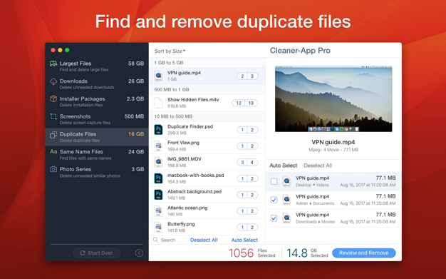The image size is (446, 279).
Task: Click the Photoshop icon of Abstract background.psd
Action: 158,195
